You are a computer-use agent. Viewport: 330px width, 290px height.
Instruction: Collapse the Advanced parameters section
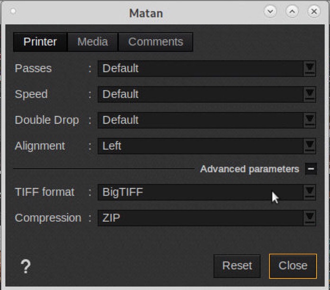click(x=311, y=169)
